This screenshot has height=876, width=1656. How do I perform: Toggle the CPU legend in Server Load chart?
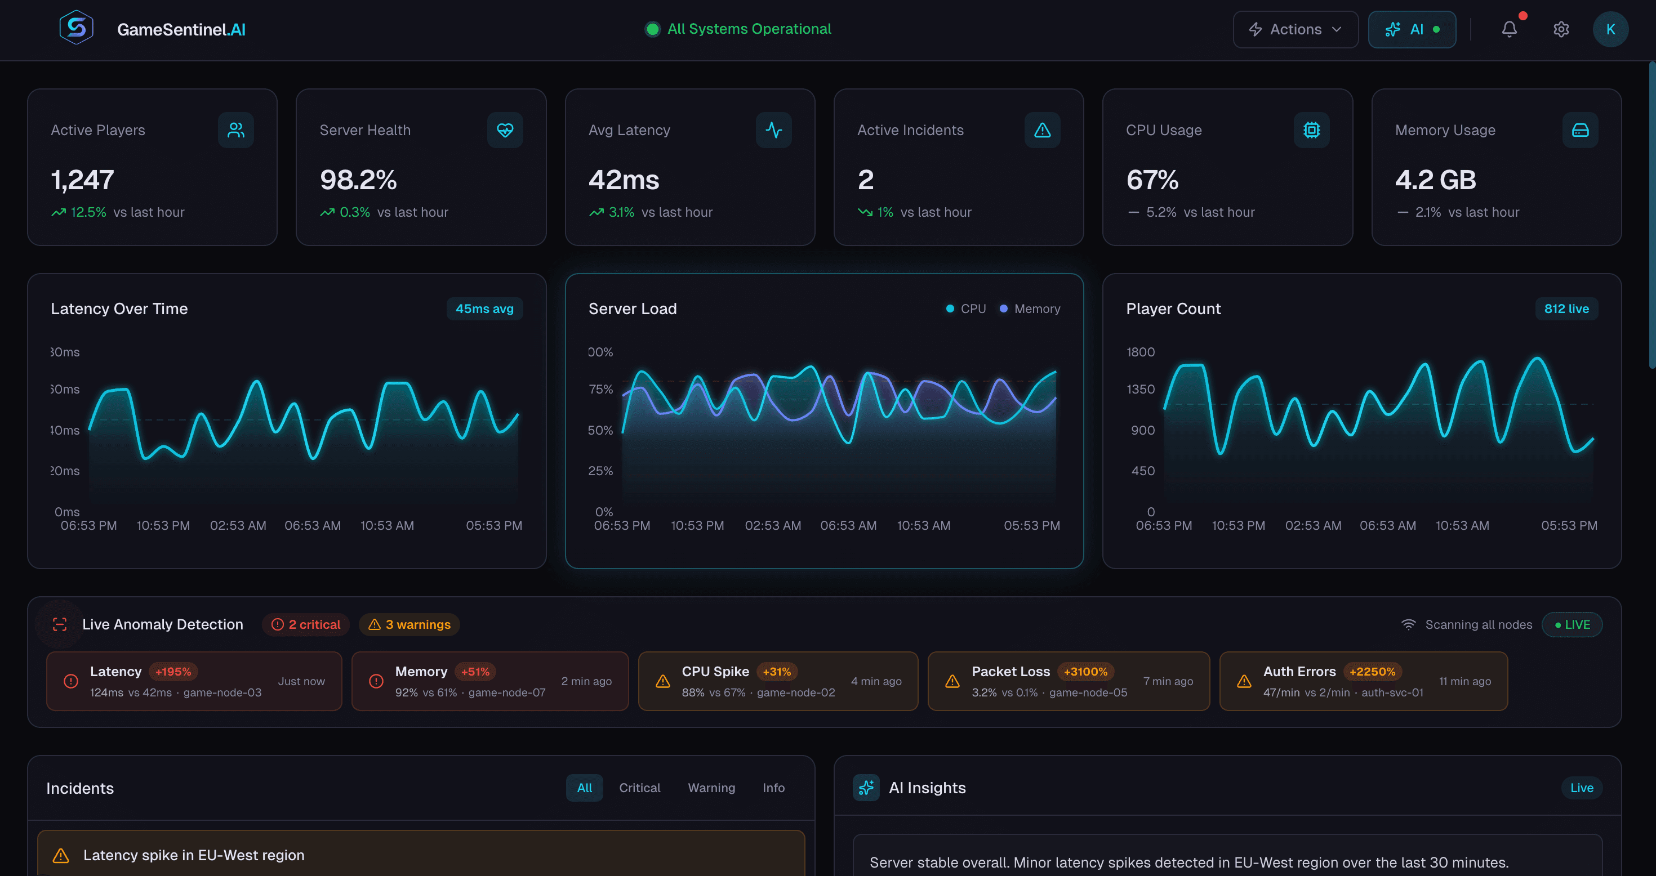pyautogui.click(x=965, y=309)
